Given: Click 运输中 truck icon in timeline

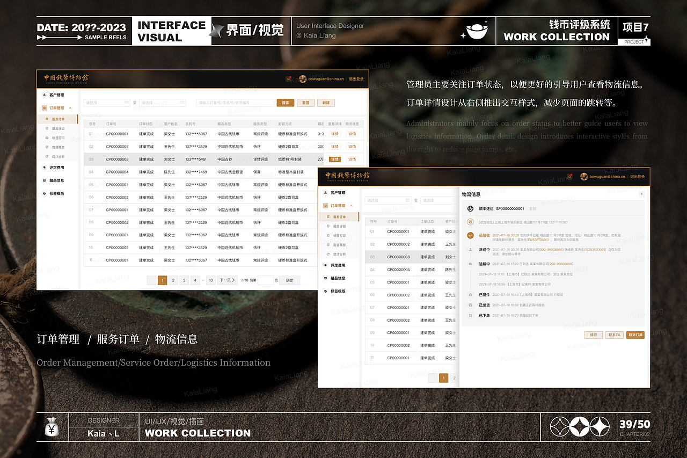Looking at the screenshot, I should click(470, 264).
